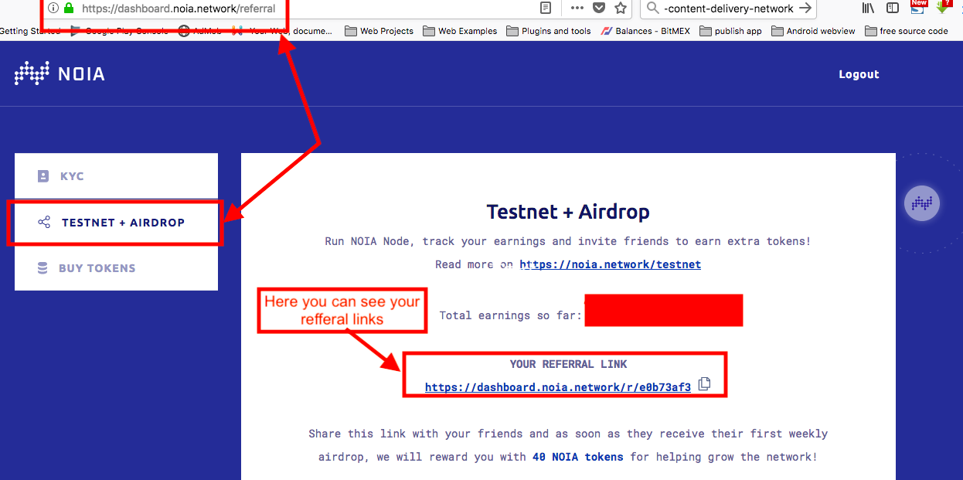Viewport: 963px width, 480px height.
Task: Click the extension icon with New badge
Action: point(917,7)
